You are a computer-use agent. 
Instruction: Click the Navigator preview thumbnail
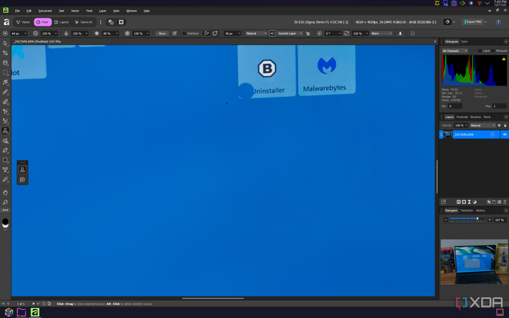pos(474,262)
